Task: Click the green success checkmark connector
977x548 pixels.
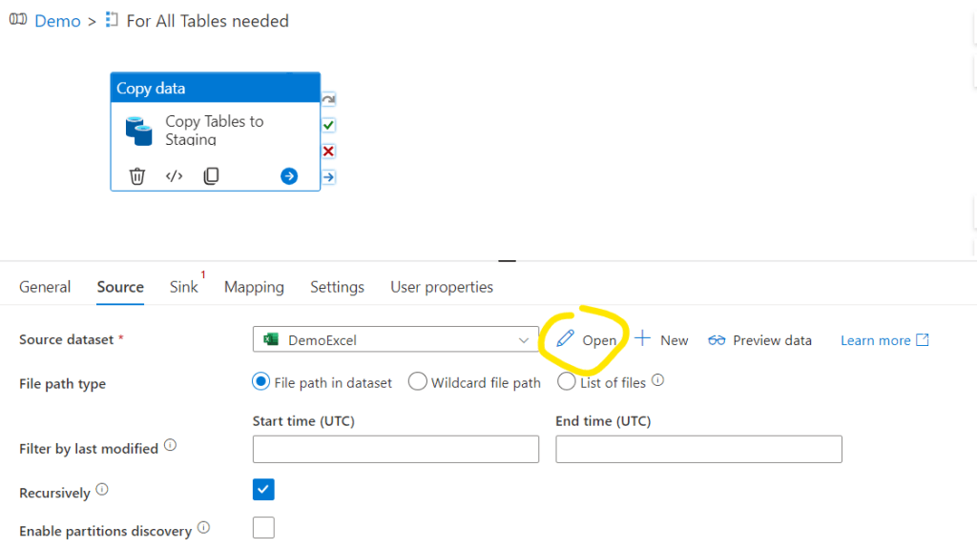Action: click(328, 125)
